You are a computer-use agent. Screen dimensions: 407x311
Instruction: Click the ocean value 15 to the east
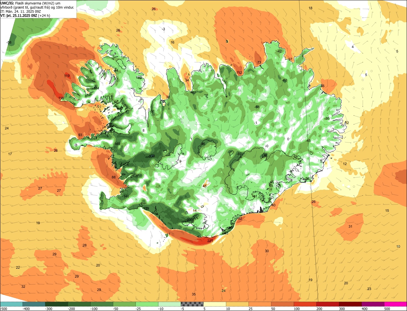click(x=387, y=211)
